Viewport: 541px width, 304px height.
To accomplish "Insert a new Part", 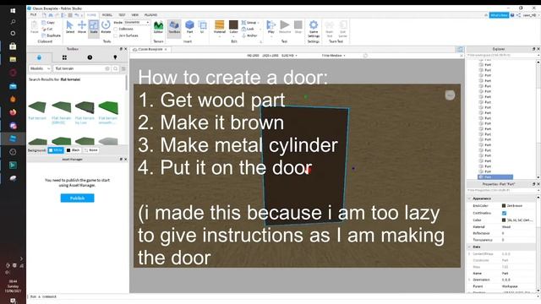I will pos(189,27).
